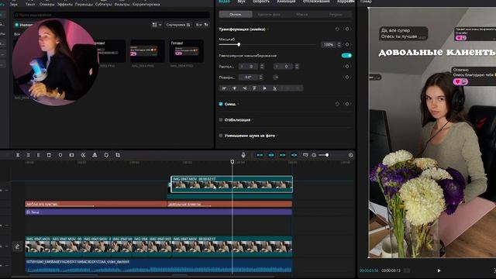Click the Rotate icon in timeline toolbar
Screen dimensions: 496x279
click(x=106, y=155)
